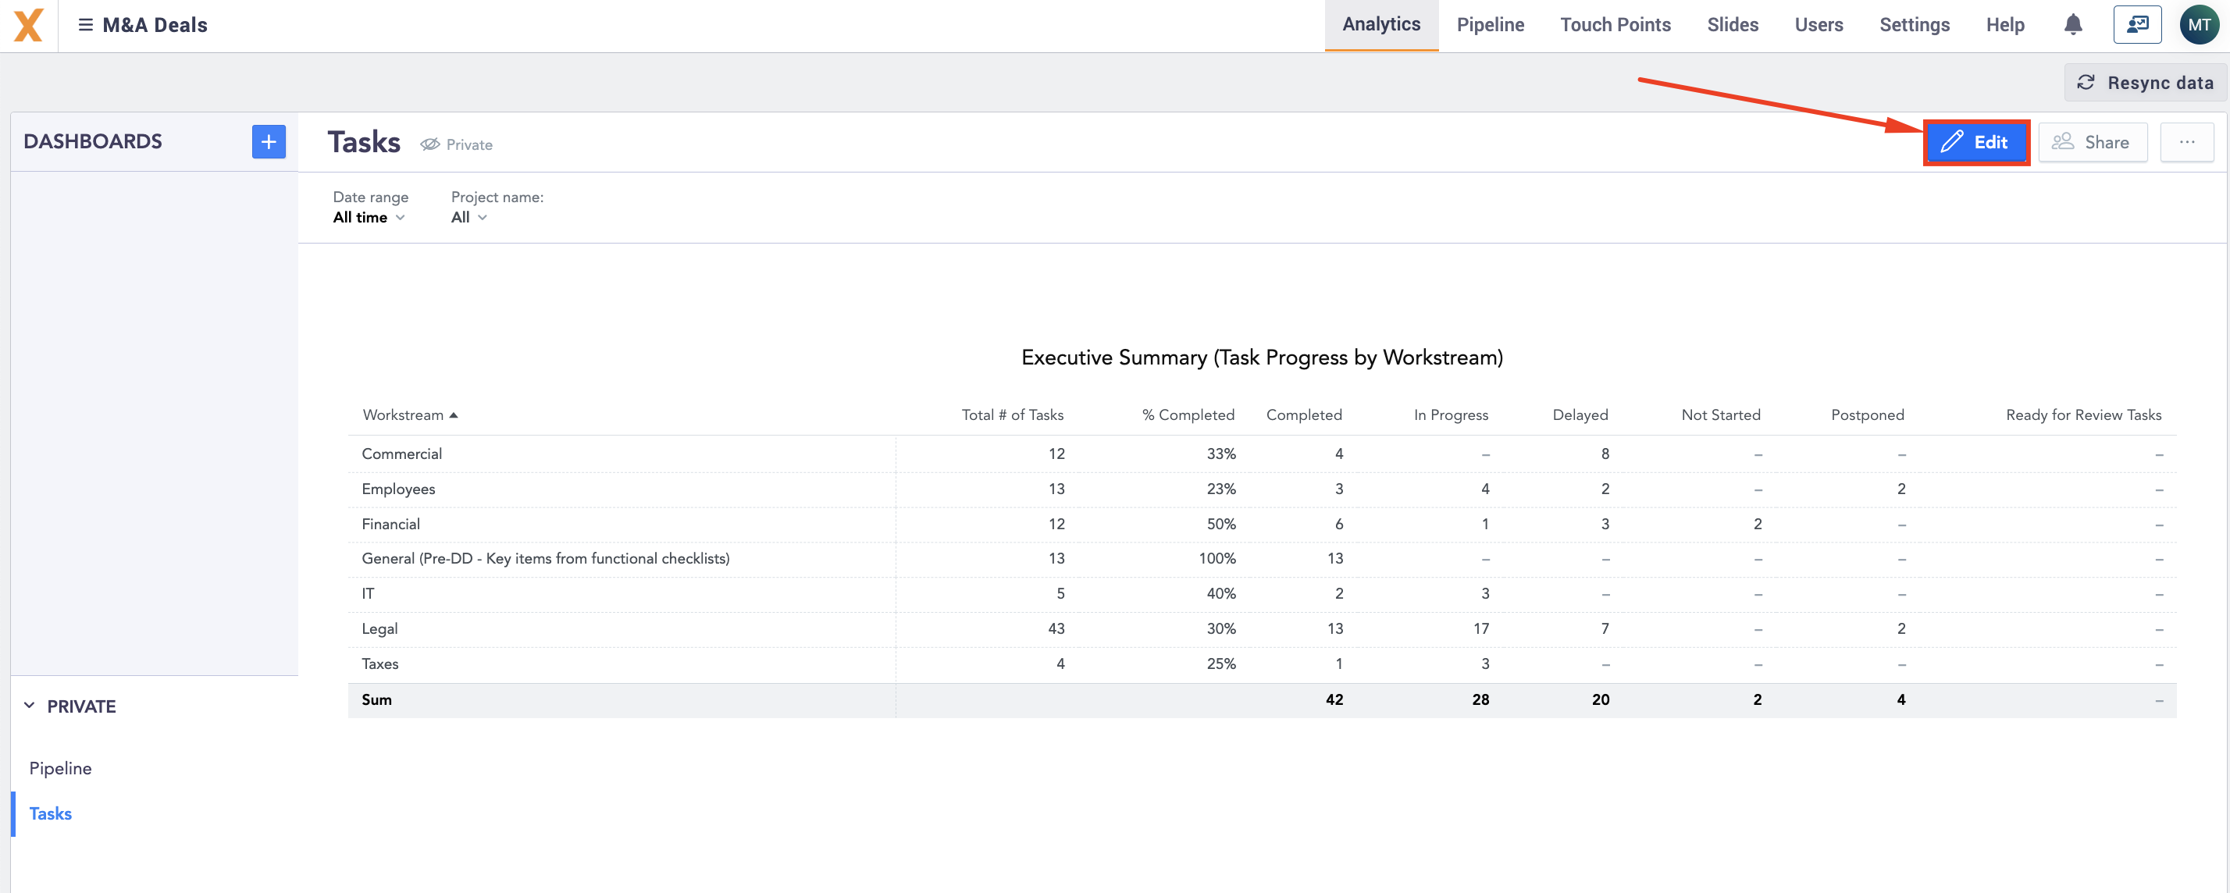Screen dimensions: 2230x893
Task: Switch to the Analytics tab
Action: pyautogui.click(x=1380, y=24)
